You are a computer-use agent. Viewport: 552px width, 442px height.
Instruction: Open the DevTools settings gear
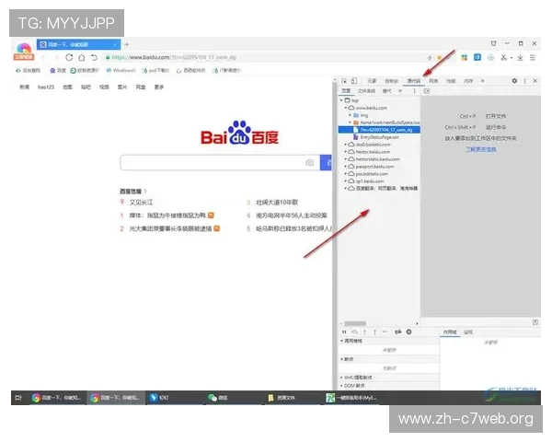pyautogui.click(x=514, y=81)
